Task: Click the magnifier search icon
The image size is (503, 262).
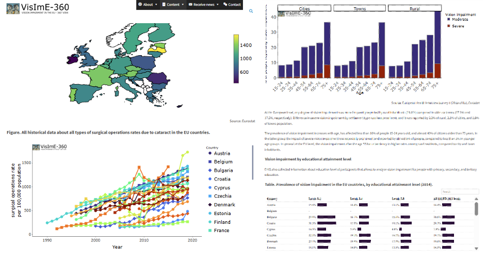Action: pos(251,10)
